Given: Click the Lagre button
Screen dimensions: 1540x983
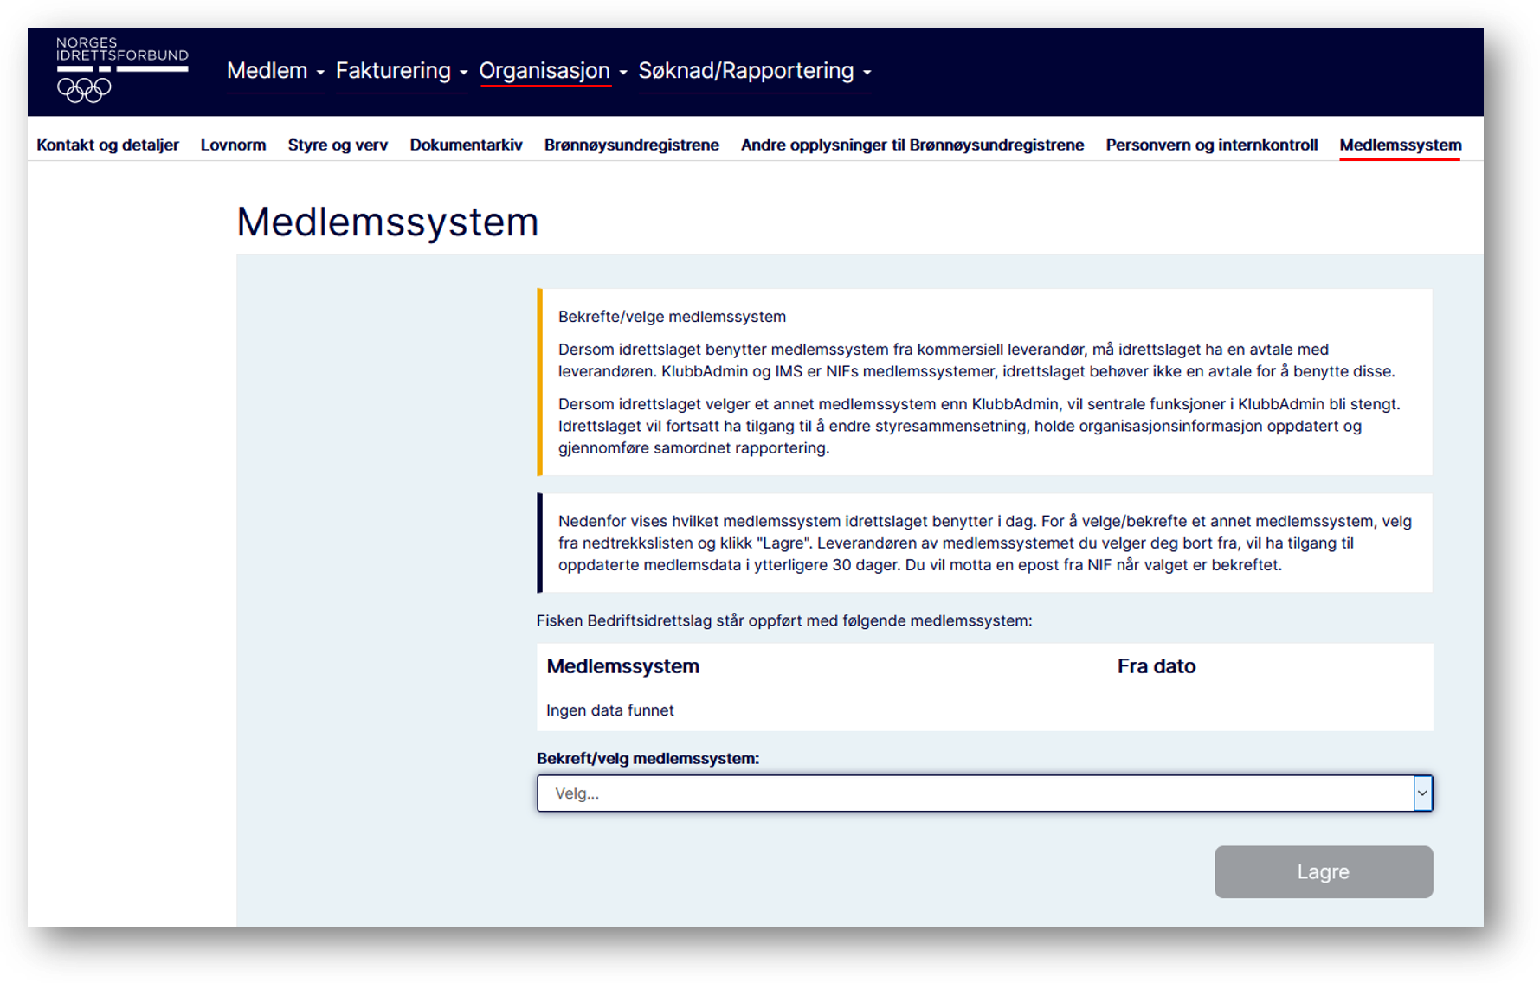Looking at the screenshot, I should point(1323,871).
